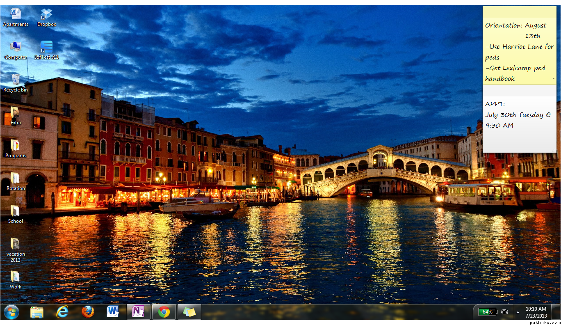Click the Recycle Bin icon

point(16,81)
